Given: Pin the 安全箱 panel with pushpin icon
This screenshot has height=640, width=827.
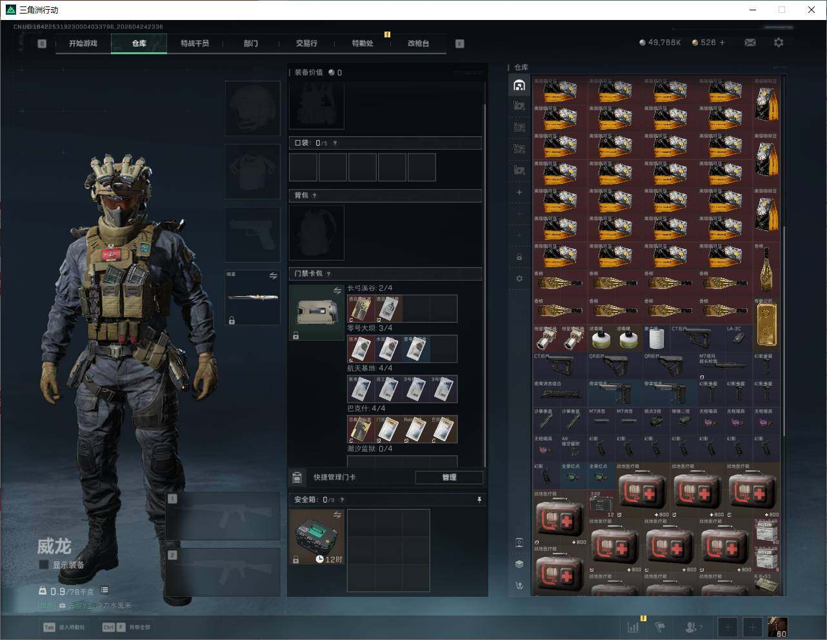Looking at the screenshot, I should point(479,499).
